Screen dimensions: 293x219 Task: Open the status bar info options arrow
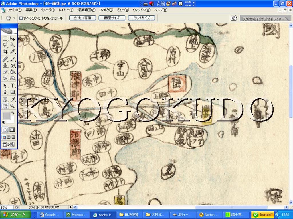pos(71,207)
